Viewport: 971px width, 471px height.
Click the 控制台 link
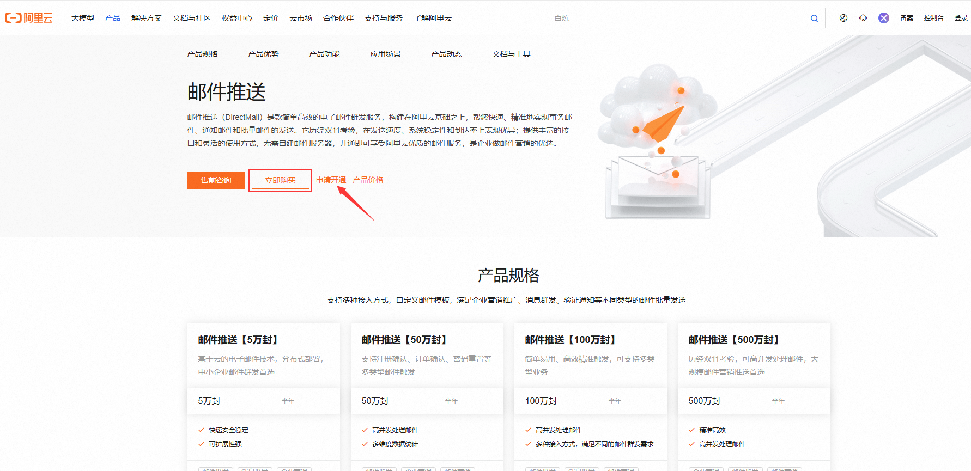(x=933, y=18)
